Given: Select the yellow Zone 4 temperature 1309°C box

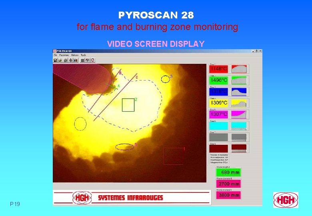Looking at the screenshot, I should coord(218,103).
